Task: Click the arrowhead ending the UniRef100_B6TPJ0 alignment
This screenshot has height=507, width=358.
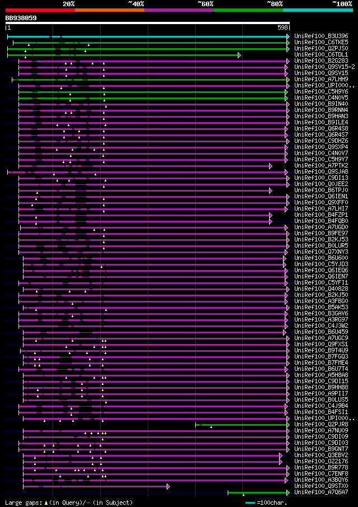Action: [271, 191]
